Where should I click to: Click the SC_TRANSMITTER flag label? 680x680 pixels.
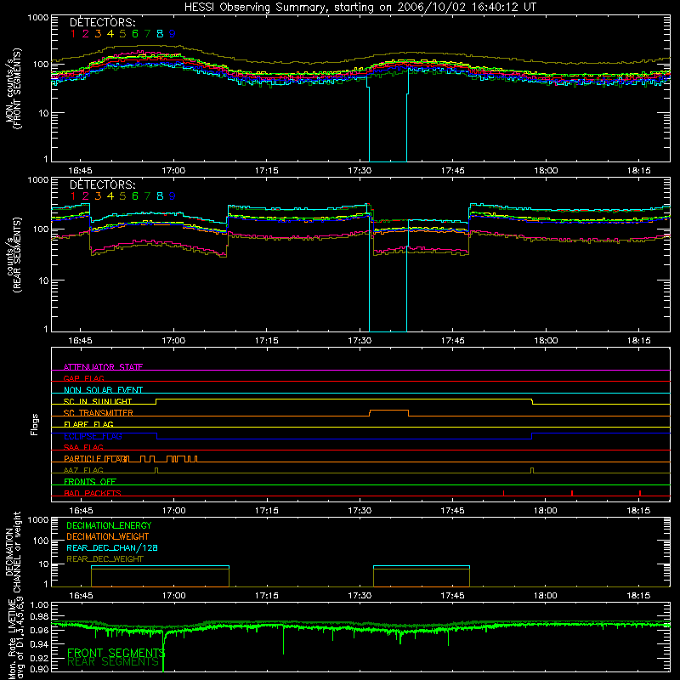tap(98, 413)
